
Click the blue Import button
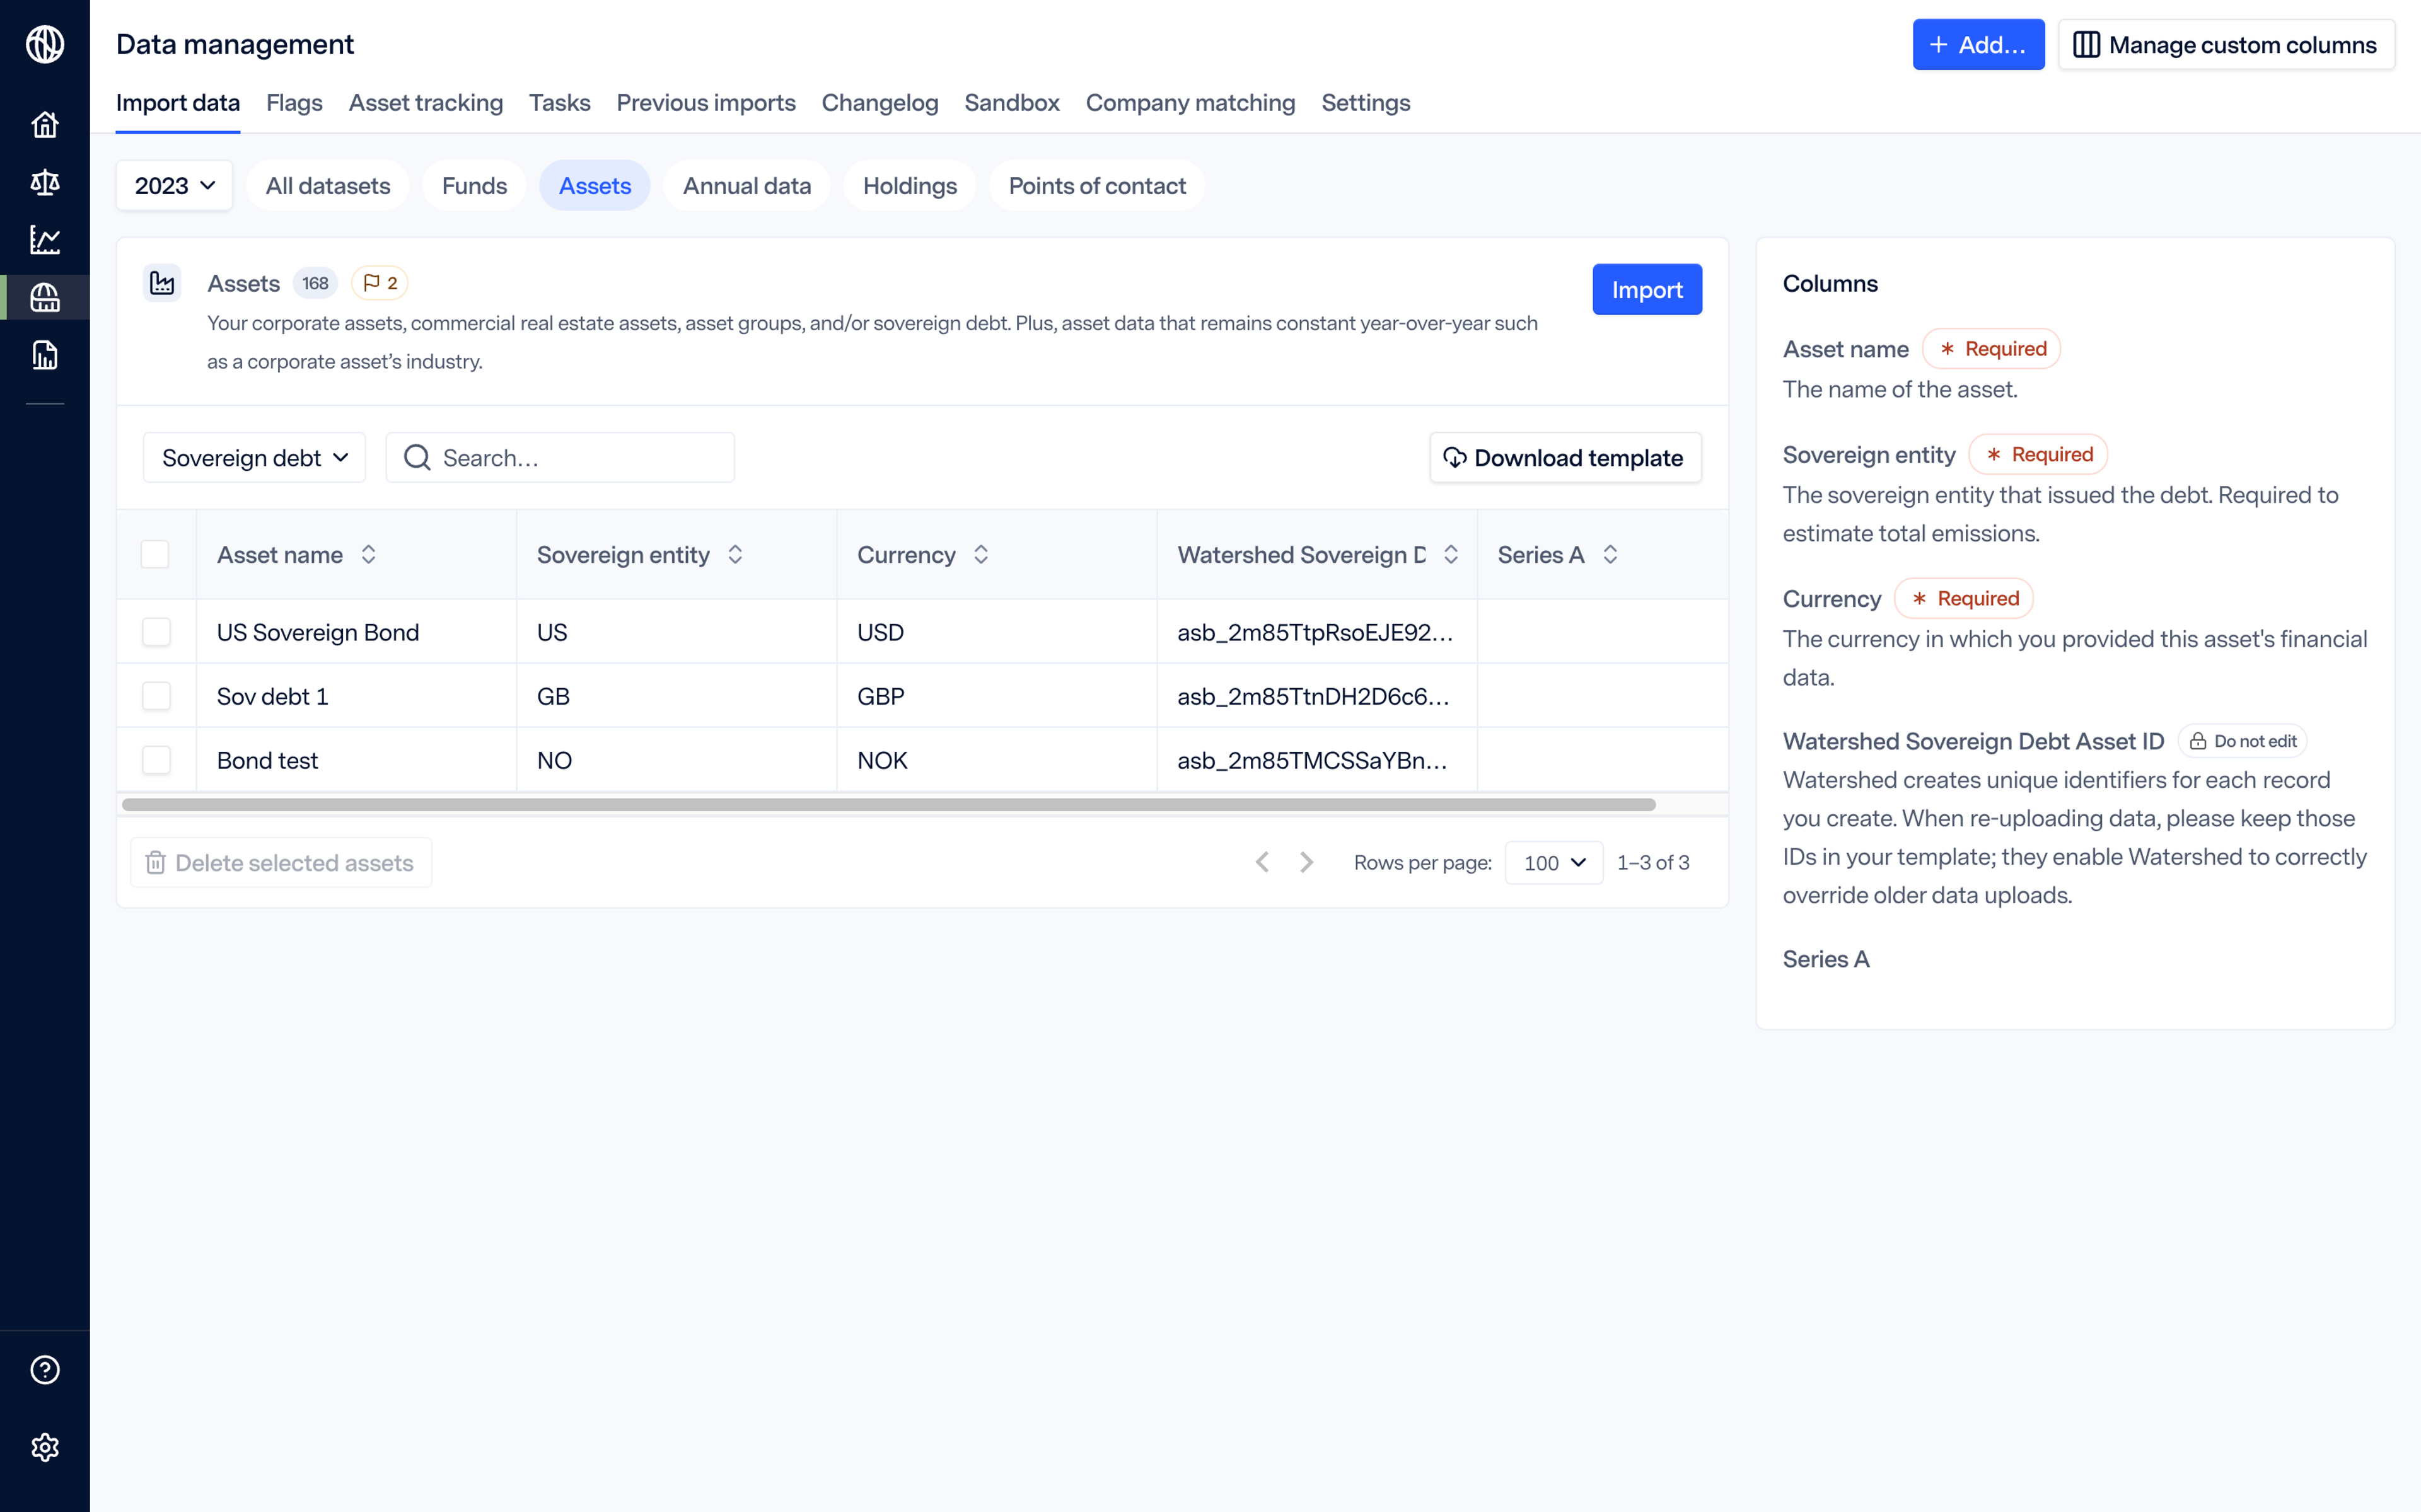click(x=1646, y=290)
